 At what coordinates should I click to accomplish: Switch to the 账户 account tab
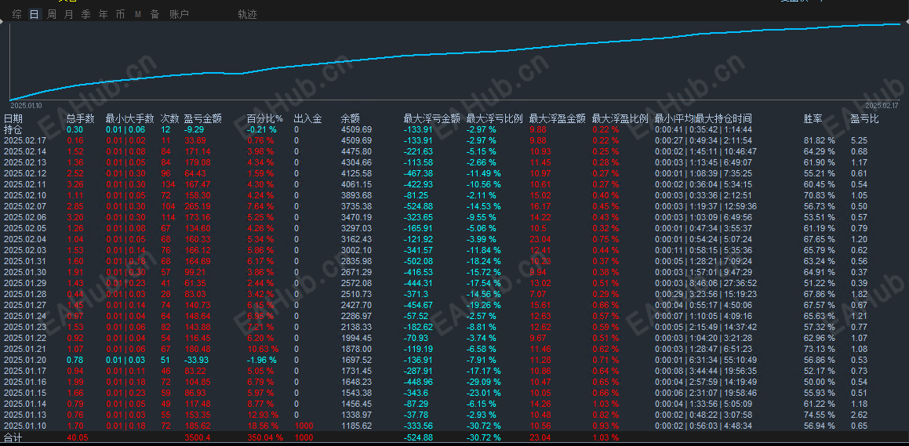point(179,14)
